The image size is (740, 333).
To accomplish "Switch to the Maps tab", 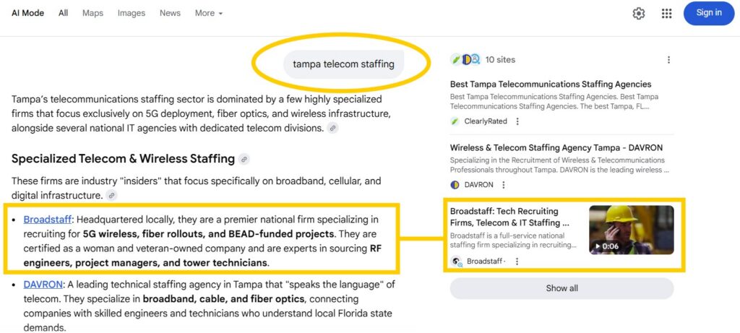I will click(x=92, y=13).
